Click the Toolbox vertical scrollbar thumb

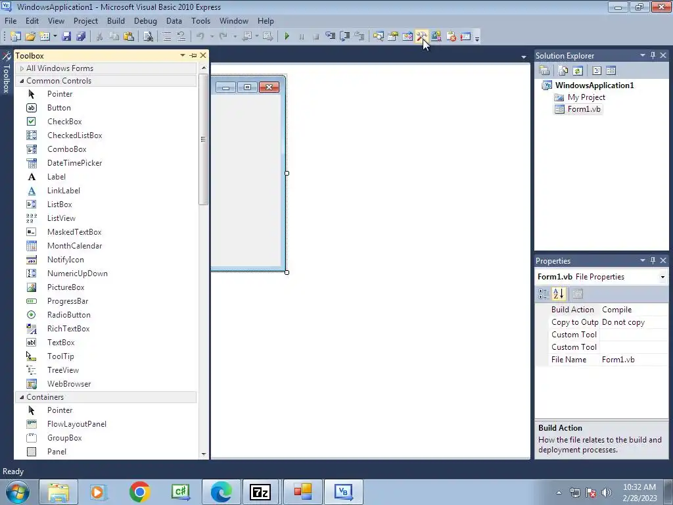tap(204, 139)
